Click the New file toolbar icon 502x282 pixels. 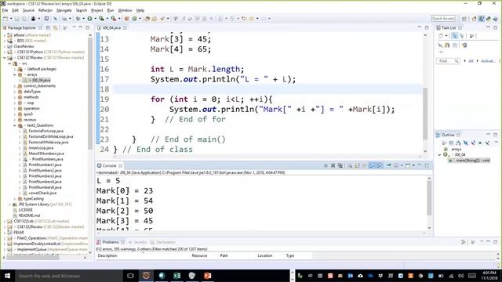click(5, 19)
